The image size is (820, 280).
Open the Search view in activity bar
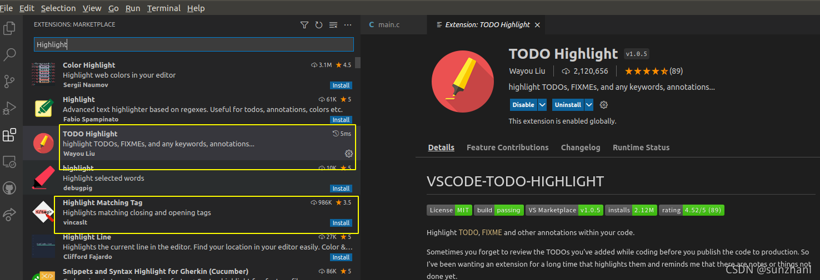click(9, 54)
